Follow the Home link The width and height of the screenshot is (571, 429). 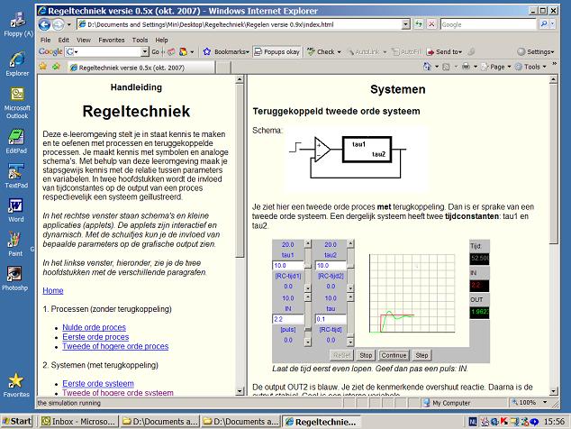pos(53,290)
